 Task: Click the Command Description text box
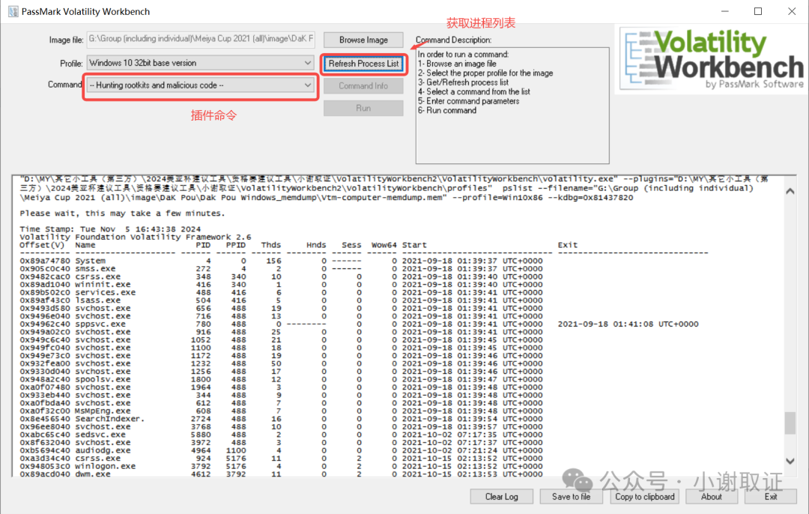tap(512, 106)
